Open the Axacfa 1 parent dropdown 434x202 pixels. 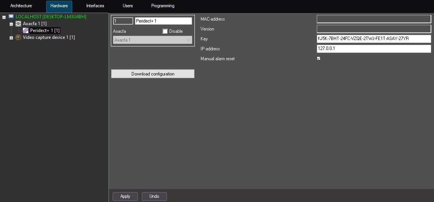[152, 40]
